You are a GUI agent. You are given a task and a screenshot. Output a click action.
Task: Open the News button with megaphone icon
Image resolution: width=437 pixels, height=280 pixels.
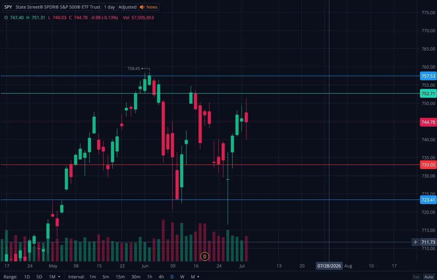point(149,7)
